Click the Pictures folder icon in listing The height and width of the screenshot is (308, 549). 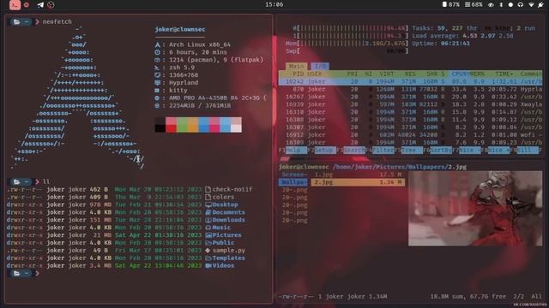208,235
